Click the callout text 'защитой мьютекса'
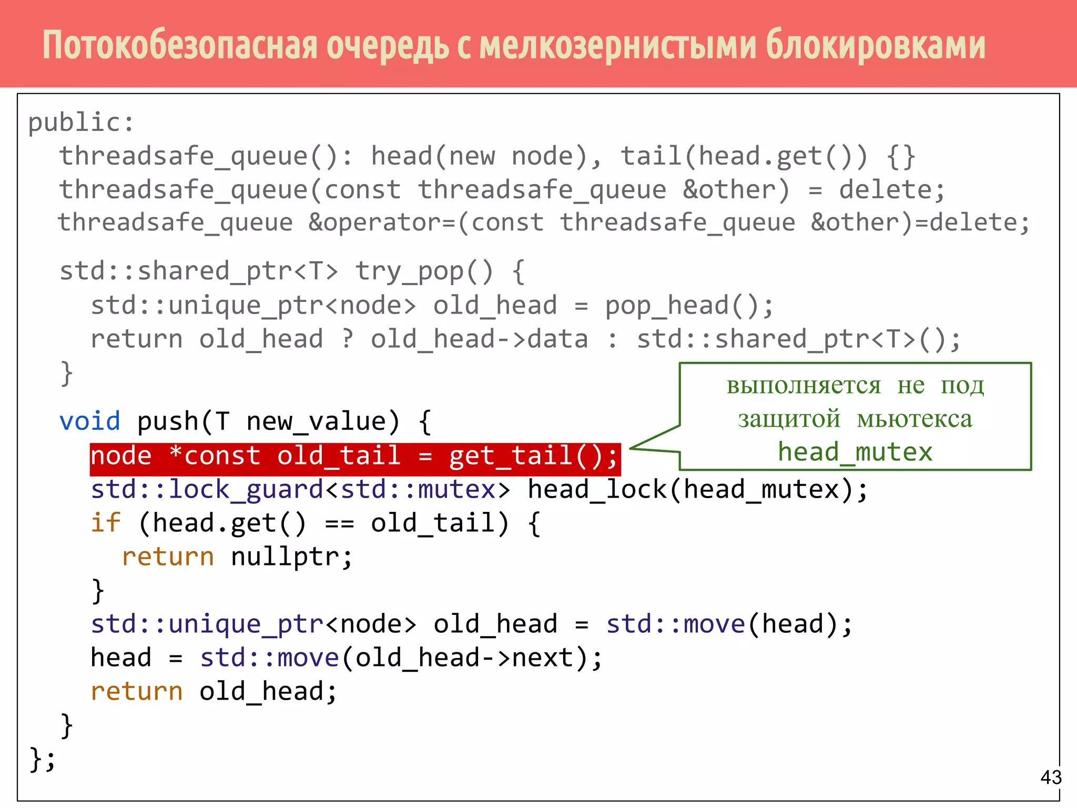 (855, 419)
